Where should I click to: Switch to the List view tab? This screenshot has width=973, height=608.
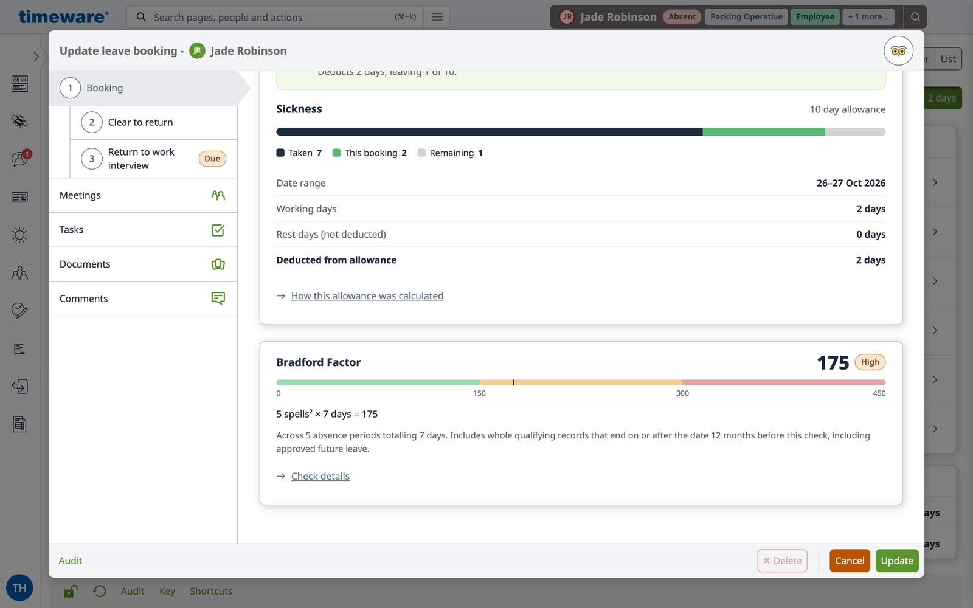click(x=948, y=59)
